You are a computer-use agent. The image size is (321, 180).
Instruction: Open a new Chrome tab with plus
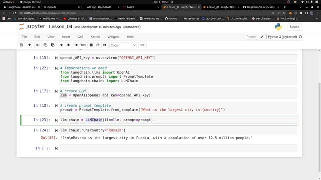click(285, 7)
